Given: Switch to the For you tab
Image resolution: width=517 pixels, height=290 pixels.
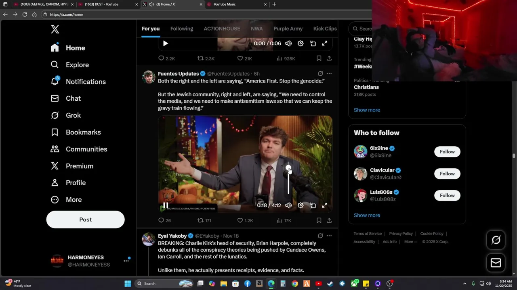Looking at the screenshot, I should tap(151, 29).
